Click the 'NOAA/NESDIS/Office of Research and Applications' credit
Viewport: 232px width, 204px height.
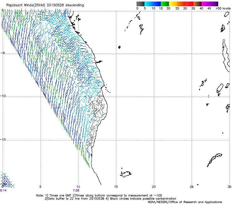click(x=185, y=202)
